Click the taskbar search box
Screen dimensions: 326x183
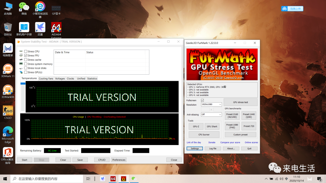pyautogui.click(x=46, y=179)
